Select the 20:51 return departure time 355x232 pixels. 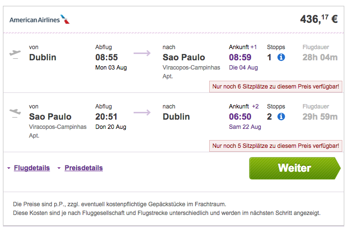click(x=106, y=117)
